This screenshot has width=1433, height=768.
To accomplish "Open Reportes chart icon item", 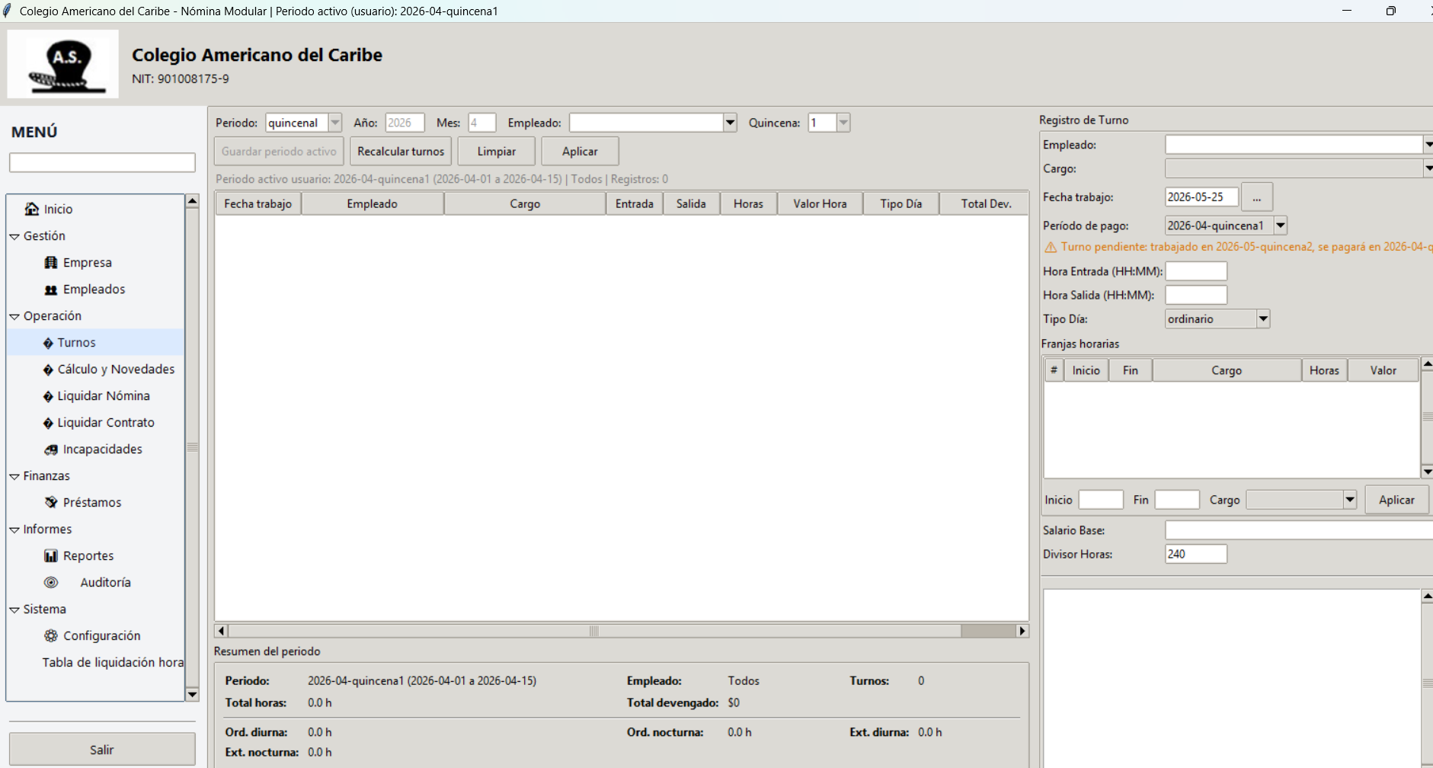I will [51, 556].
